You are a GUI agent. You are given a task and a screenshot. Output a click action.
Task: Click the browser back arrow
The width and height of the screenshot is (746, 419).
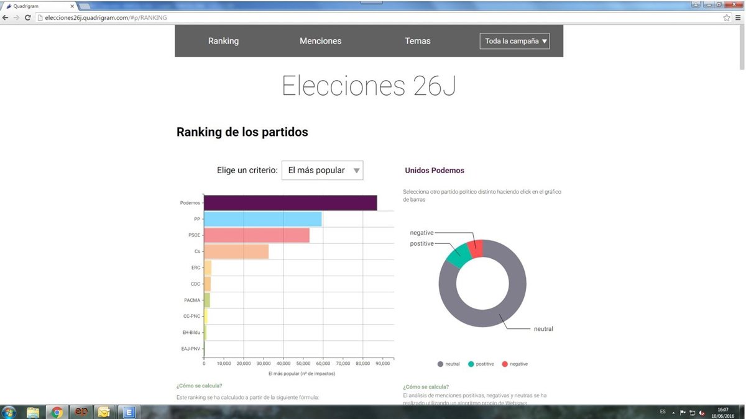(x=6, y=17)
